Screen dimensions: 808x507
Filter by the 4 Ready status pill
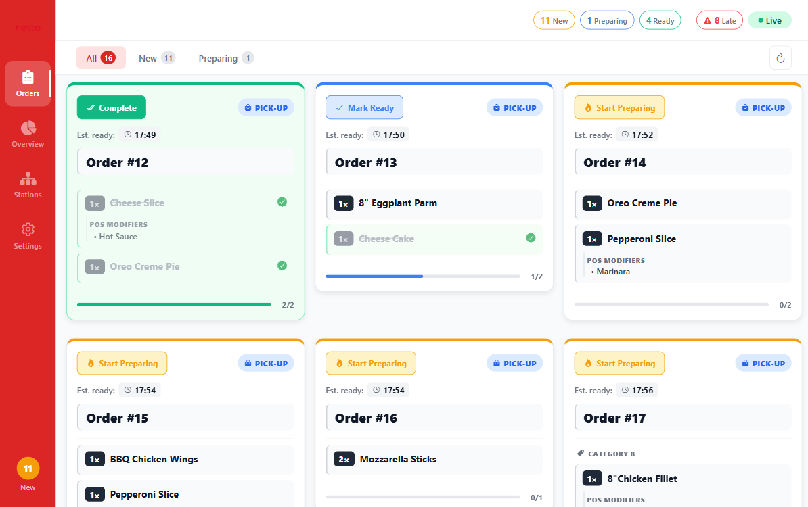(660, 20)
